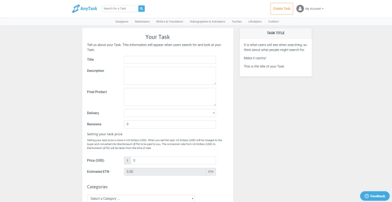Click the Description text area
Screen dimensions: 392x202
pyautogui.click(x=169, y=76)
